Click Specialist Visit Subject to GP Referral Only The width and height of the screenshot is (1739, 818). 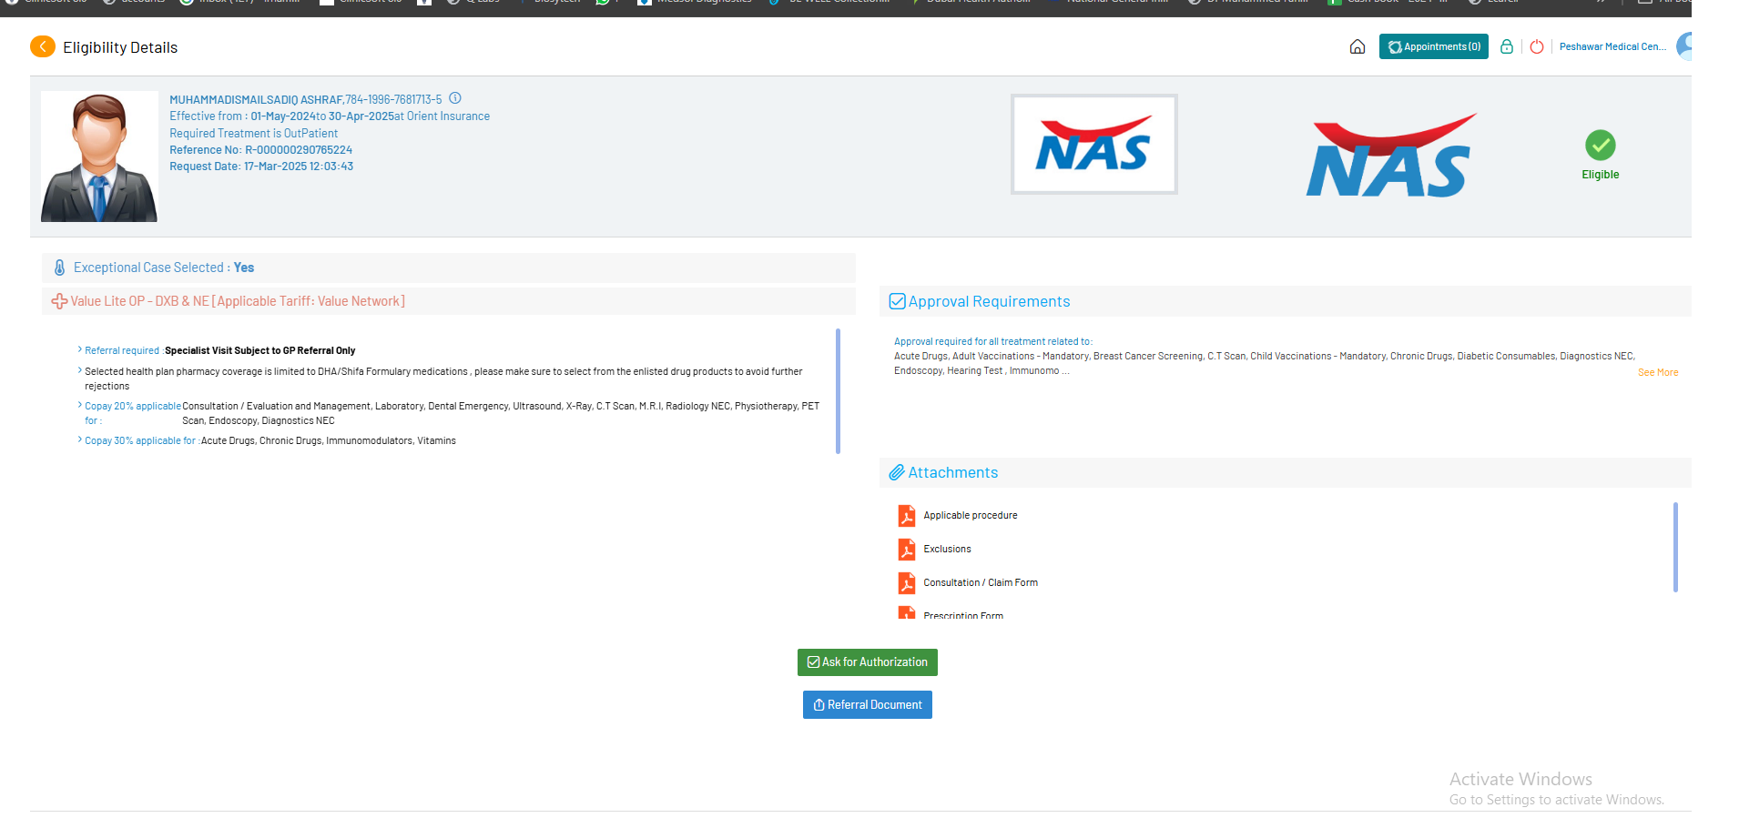click(x=260, y=350)
